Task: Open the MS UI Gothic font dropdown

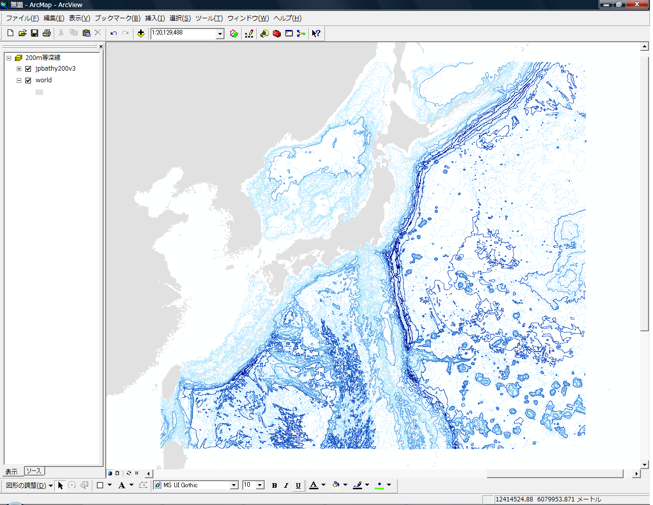Action: pos(234,485)
